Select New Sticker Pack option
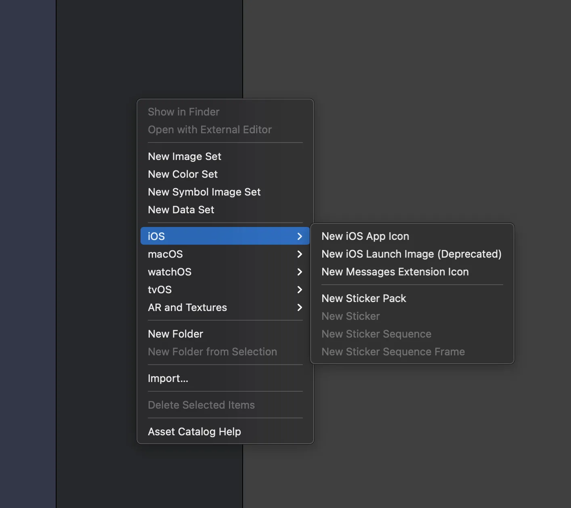571x508 pixels. (x=412, y=298)
